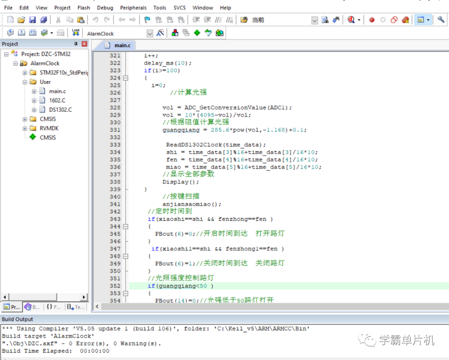Build the target
The height and width of the screenshot is (360, 449).
click(22, 33)
